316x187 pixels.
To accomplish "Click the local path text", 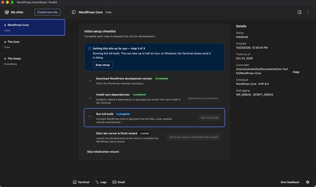I will point(262,71).
